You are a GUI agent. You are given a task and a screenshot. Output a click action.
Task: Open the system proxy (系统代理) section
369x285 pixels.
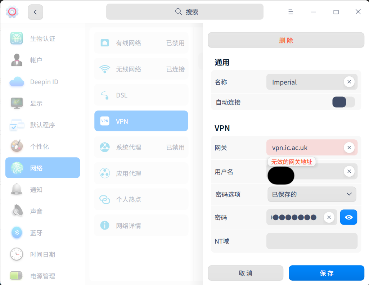click(x=141, y=147)
